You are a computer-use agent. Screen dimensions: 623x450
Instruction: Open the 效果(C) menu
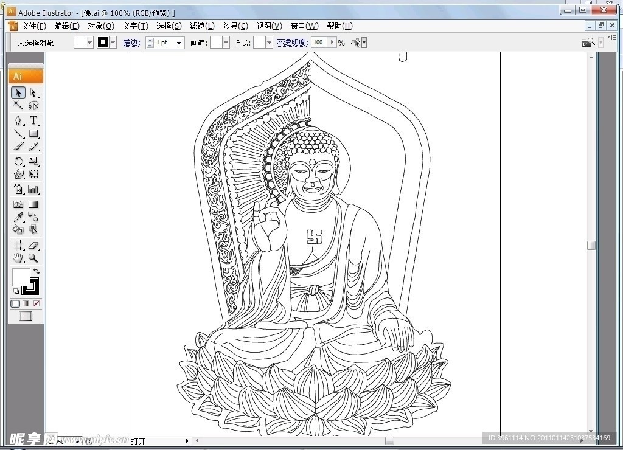pos(235,26)
